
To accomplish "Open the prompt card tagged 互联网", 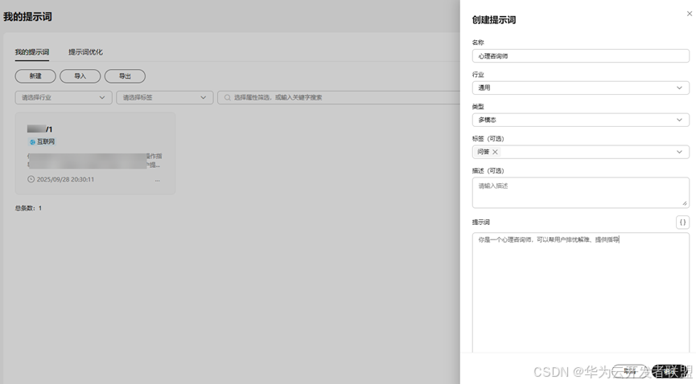I will [96, 153].
